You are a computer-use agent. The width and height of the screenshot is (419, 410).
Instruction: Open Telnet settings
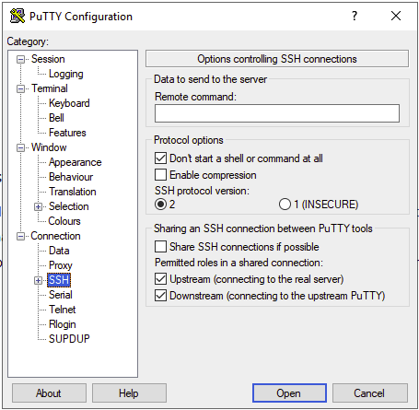coord(62,310)
